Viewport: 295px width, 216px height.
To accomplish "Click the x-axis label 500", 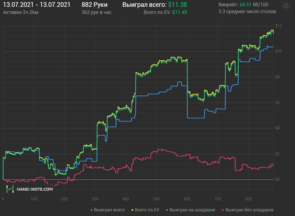I will 156,199.
